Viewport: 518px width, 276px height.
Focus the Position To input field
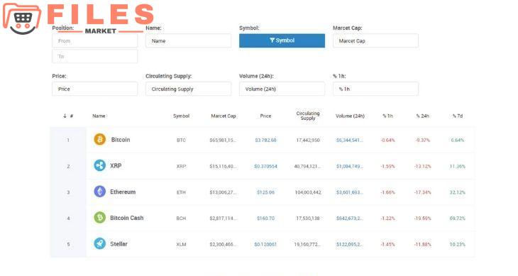coord(95,56)
